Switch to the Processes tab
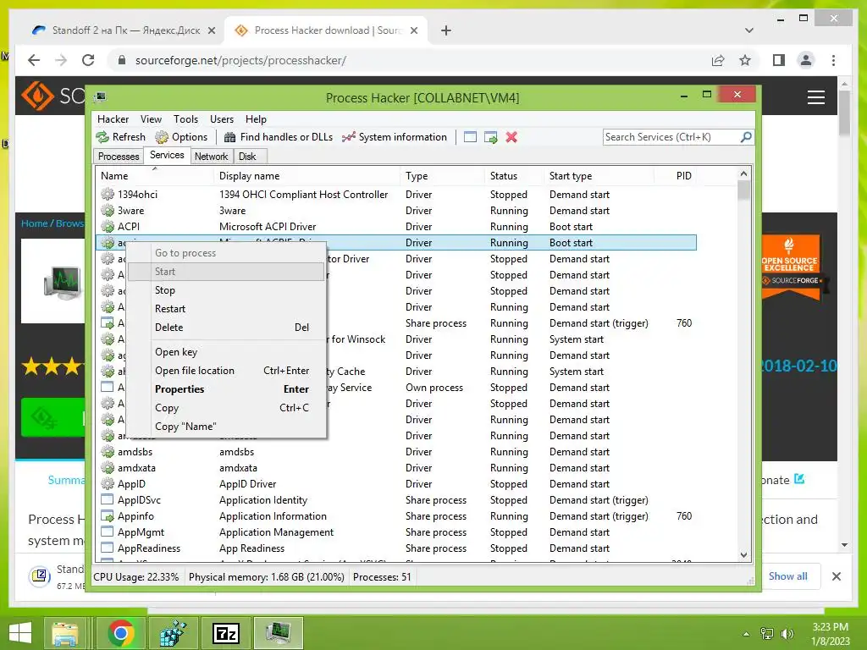 pos(119,157)
